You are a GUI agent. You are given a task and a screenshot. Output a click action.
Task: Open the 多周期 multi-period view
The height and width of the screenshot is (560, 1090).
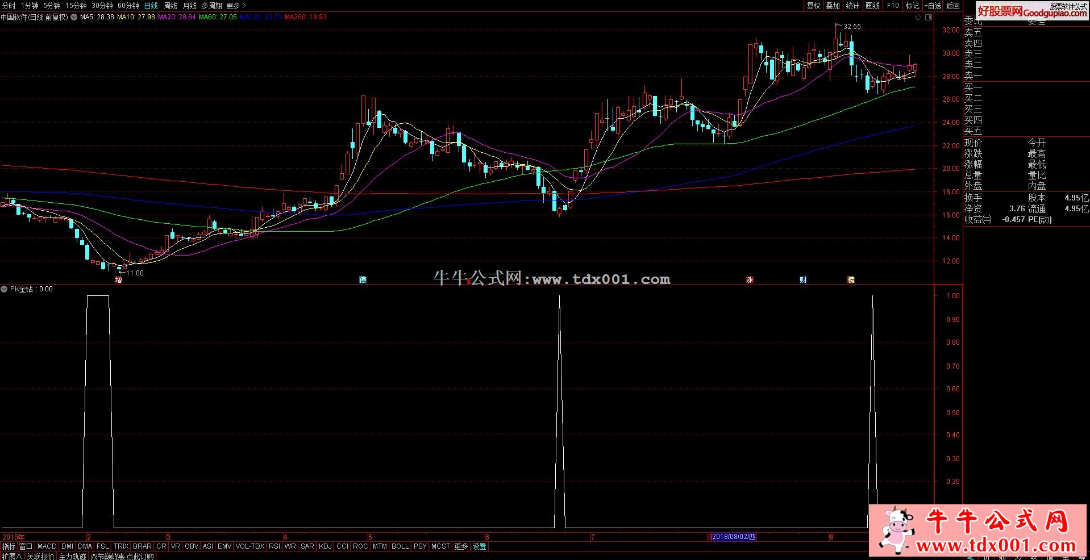[x=211, y=6]
